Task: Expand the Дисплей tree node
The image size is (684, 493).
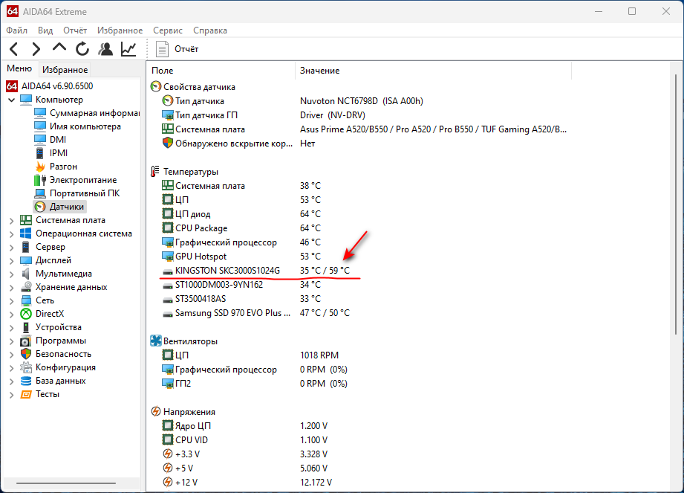Action: pyautogui.click(x=11, y=261)
